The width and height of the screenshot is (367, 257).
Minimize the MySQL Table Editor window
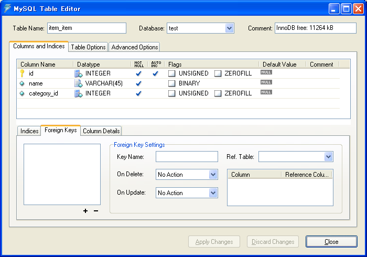point(334,9)
